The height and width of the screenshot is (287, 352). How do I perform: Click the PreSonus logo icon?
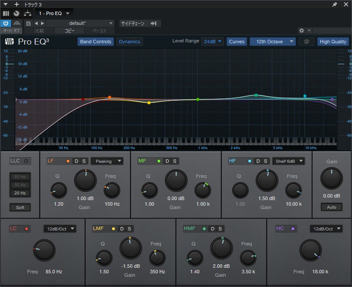point(9,42)
